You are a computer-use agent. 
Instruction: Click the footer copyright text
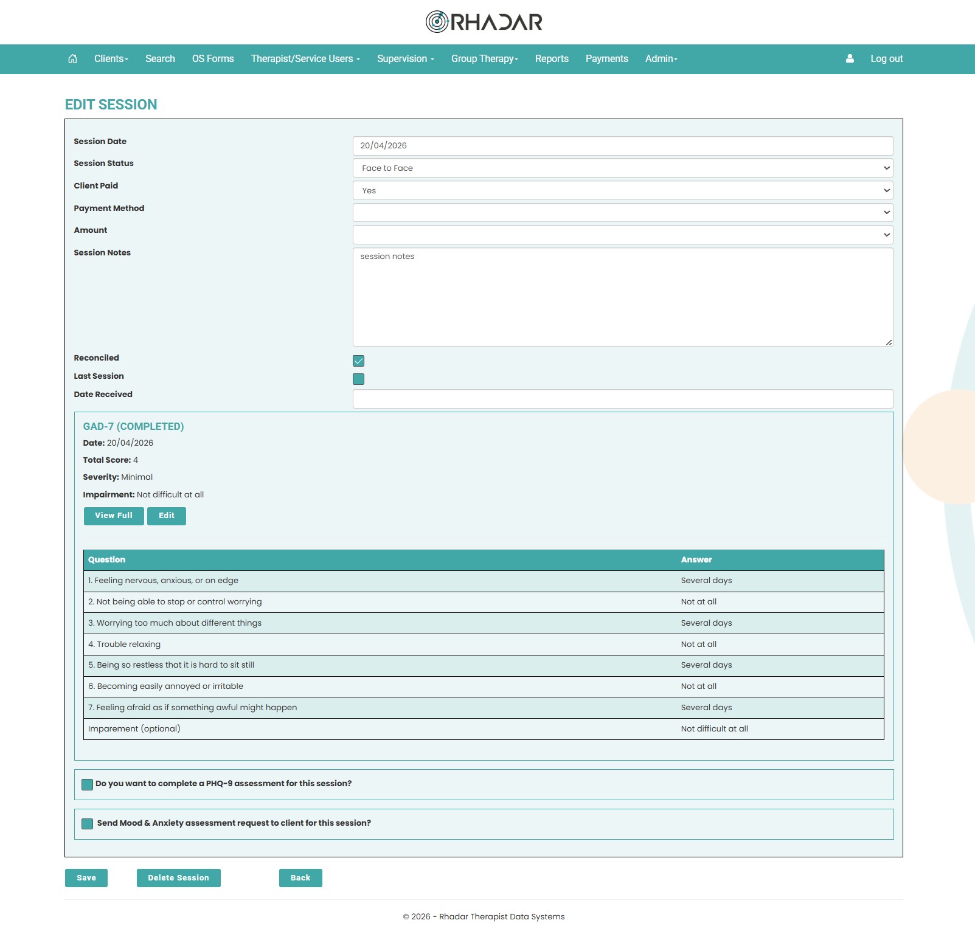[484, 917]
